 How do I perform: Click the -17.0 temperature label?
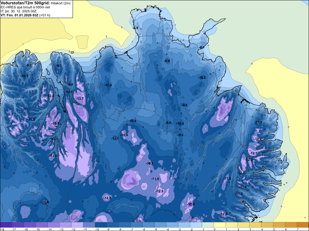pos(191,204)
